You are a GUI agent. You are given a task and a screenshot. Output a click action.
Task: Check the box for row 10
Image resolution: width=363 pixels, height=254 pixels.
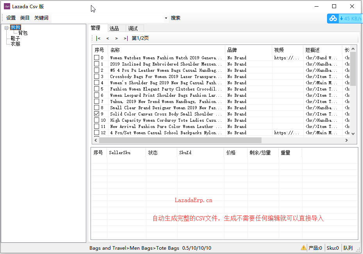pyautogui.click(x=96, y=120)
